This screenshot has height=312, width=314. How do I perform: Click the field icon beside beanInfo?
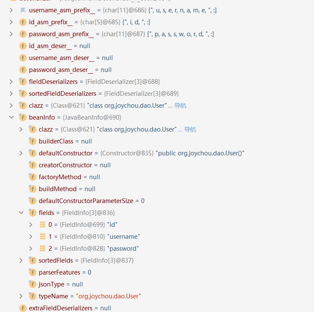(x=23, y=117)
